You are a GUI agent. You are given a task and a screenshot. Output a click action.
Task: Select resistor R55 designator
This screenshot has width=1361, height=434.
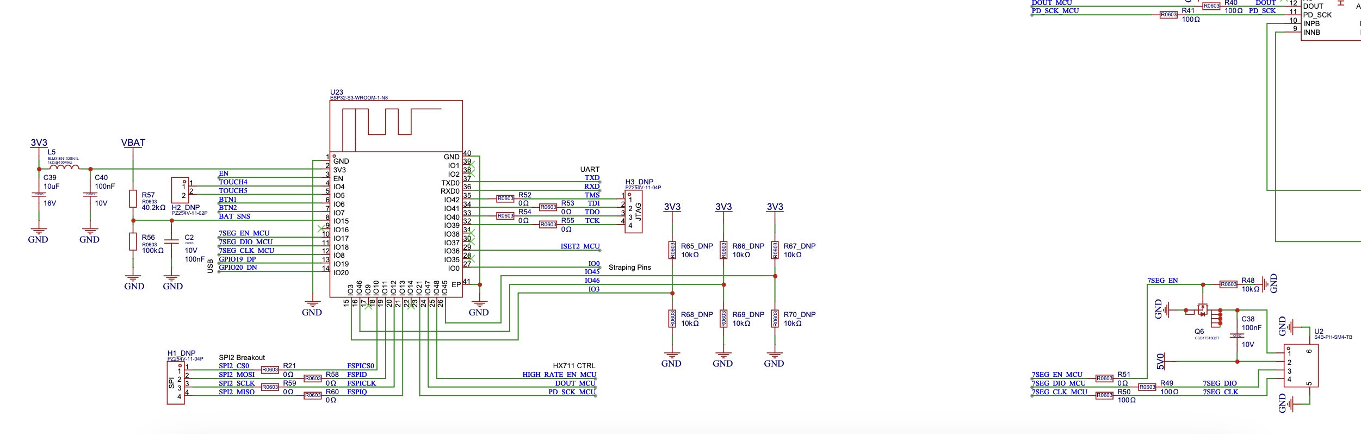point(567,221)
